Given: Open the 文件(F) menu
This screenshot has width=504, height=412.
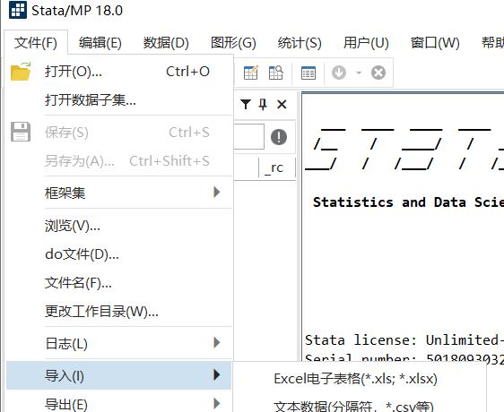Looking at the screenshot, I should (x=36, y=43).
